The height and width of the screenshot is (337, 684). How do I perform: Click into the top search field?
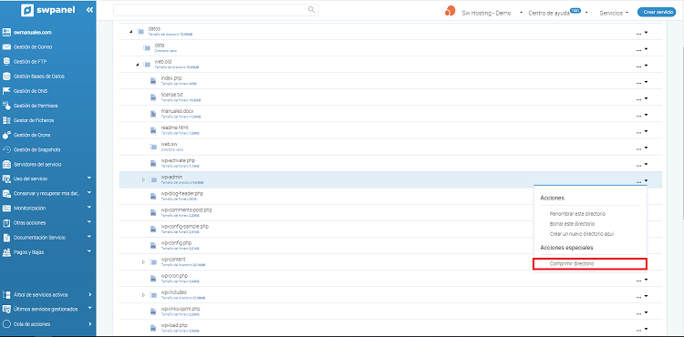216,10
